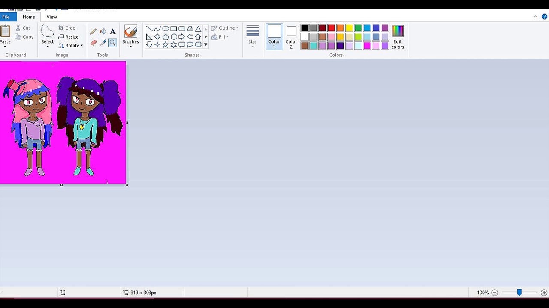549x308 pixels.
Task: Open the Size line thickness dropdown
Action: [253, 36]
